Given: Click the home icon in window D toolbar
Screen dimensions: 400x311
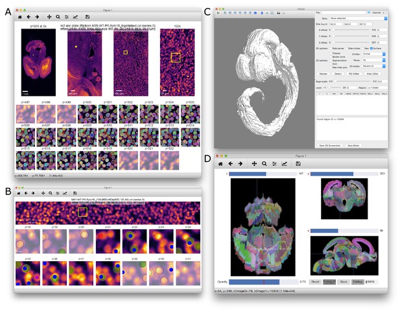Looking at the screenshot, I should (x=220, y=164).
